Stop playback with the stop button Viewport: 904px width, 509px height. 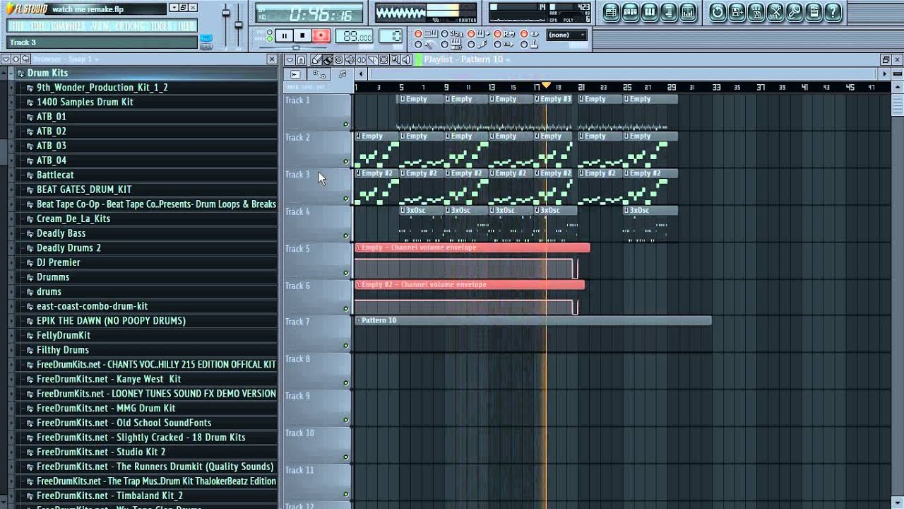click(302, 35)
